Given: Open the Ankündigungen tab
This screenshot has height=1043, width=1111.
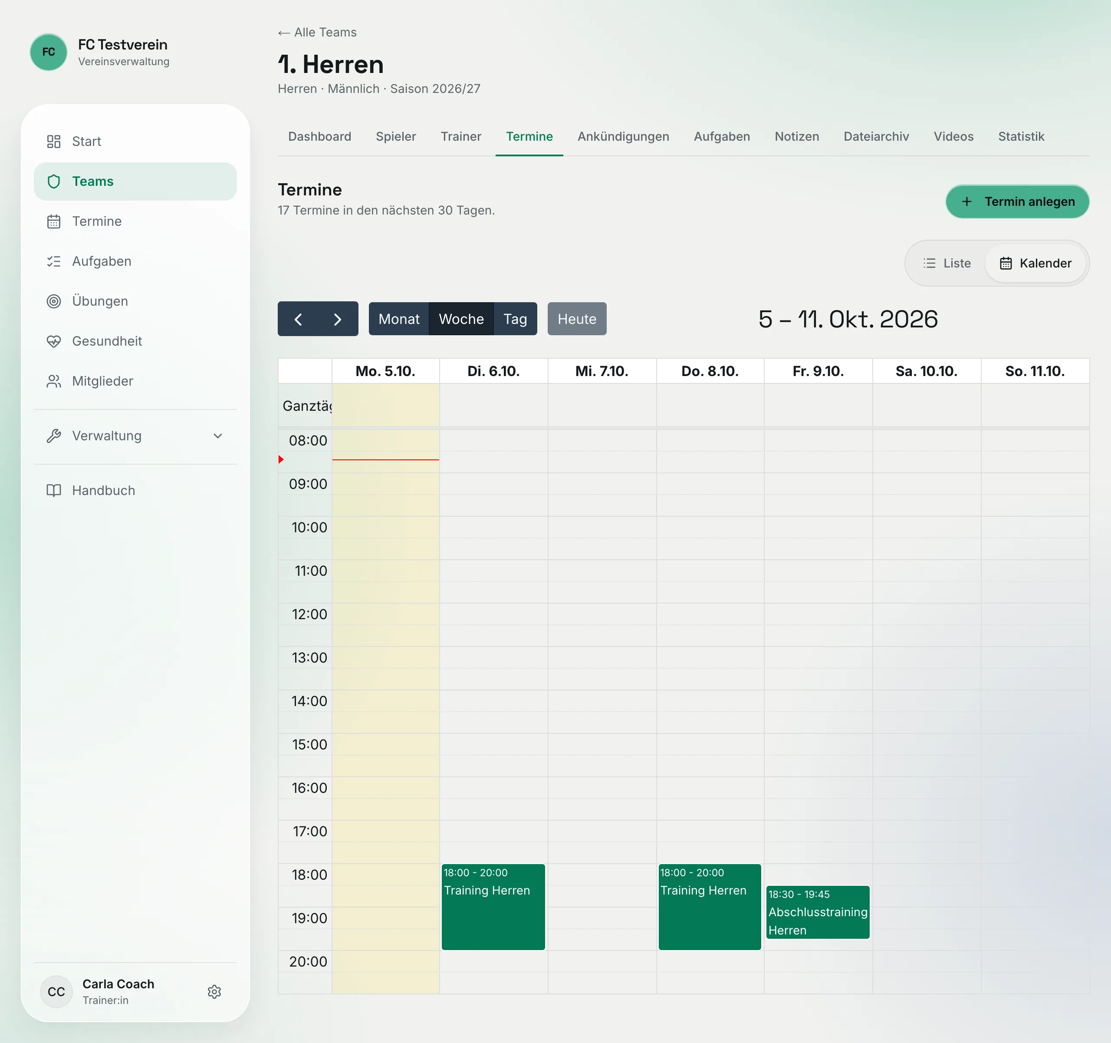Looking at the screenshot, I should tap(623, 136).
